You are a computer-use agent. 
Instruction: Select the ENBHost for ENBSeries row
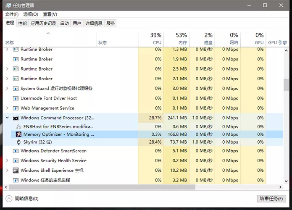147,126
